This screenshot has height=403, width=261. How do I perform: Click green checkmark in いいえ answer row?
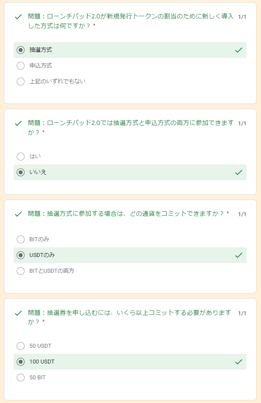pos(239,172)
